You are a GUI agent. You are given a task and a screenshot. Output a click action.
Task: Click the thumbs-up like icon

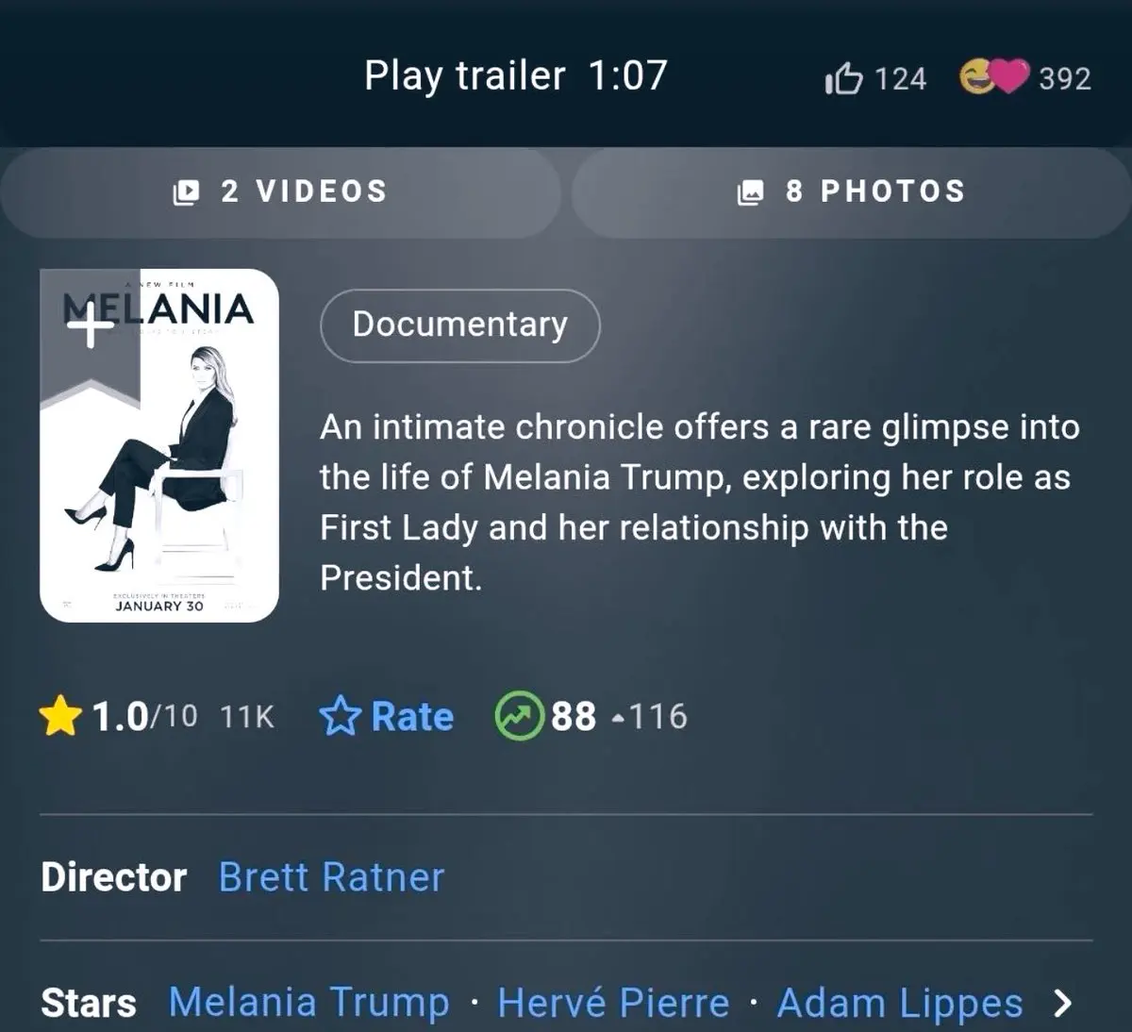(843, 78)
